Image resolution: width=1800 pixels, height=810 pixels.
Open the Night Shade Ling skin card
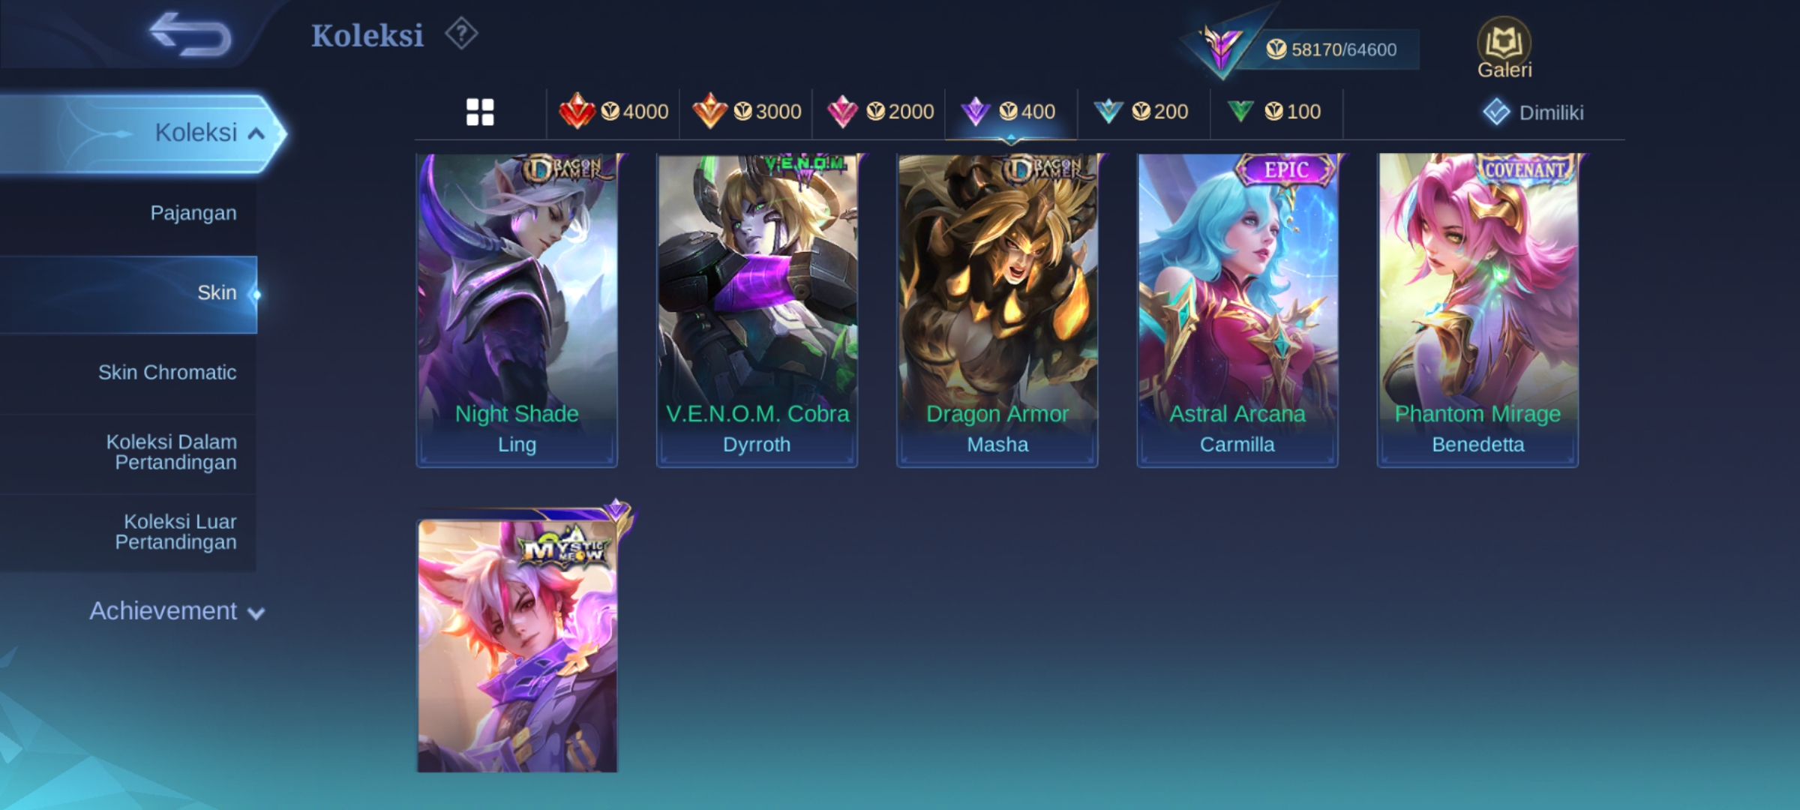point(517,310)
